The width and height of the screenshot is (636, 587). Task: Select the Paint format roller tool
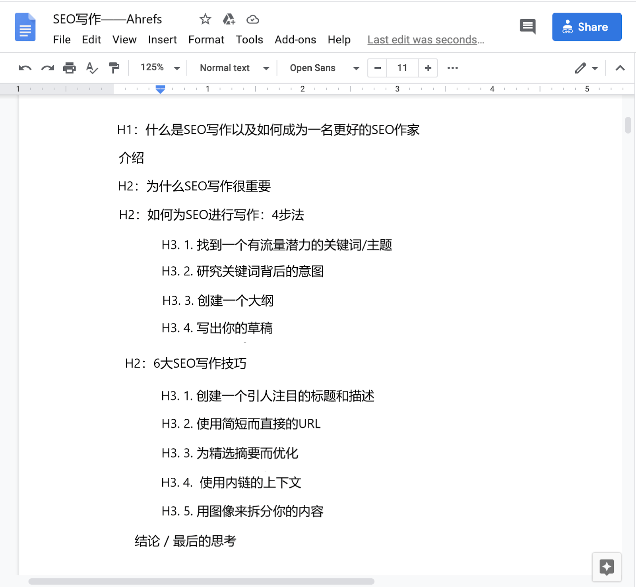point(114,68)
